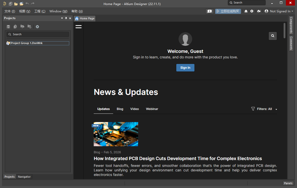297x188 pixels.
Task: Click the Save All Documents toolbar icon
Action: (x=10, y=4)
